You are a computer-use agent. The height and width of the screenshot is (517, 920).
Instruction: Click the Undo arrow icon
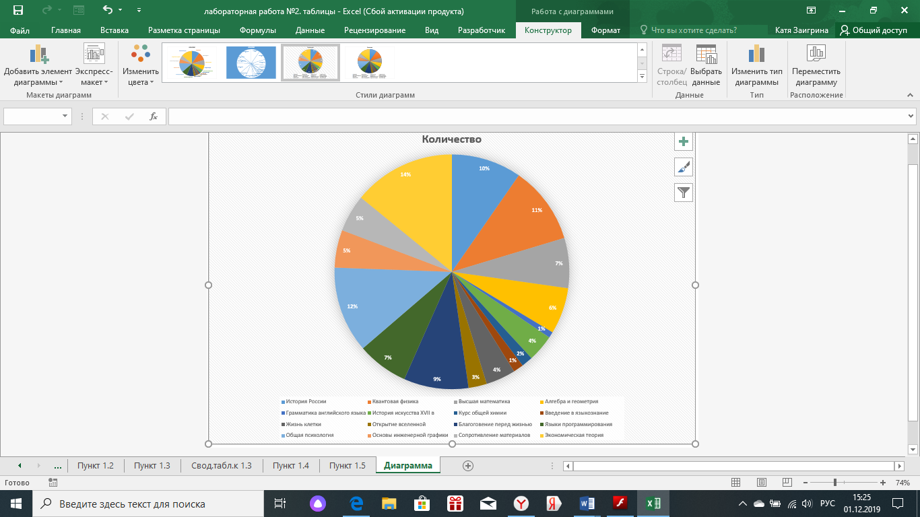108,10
